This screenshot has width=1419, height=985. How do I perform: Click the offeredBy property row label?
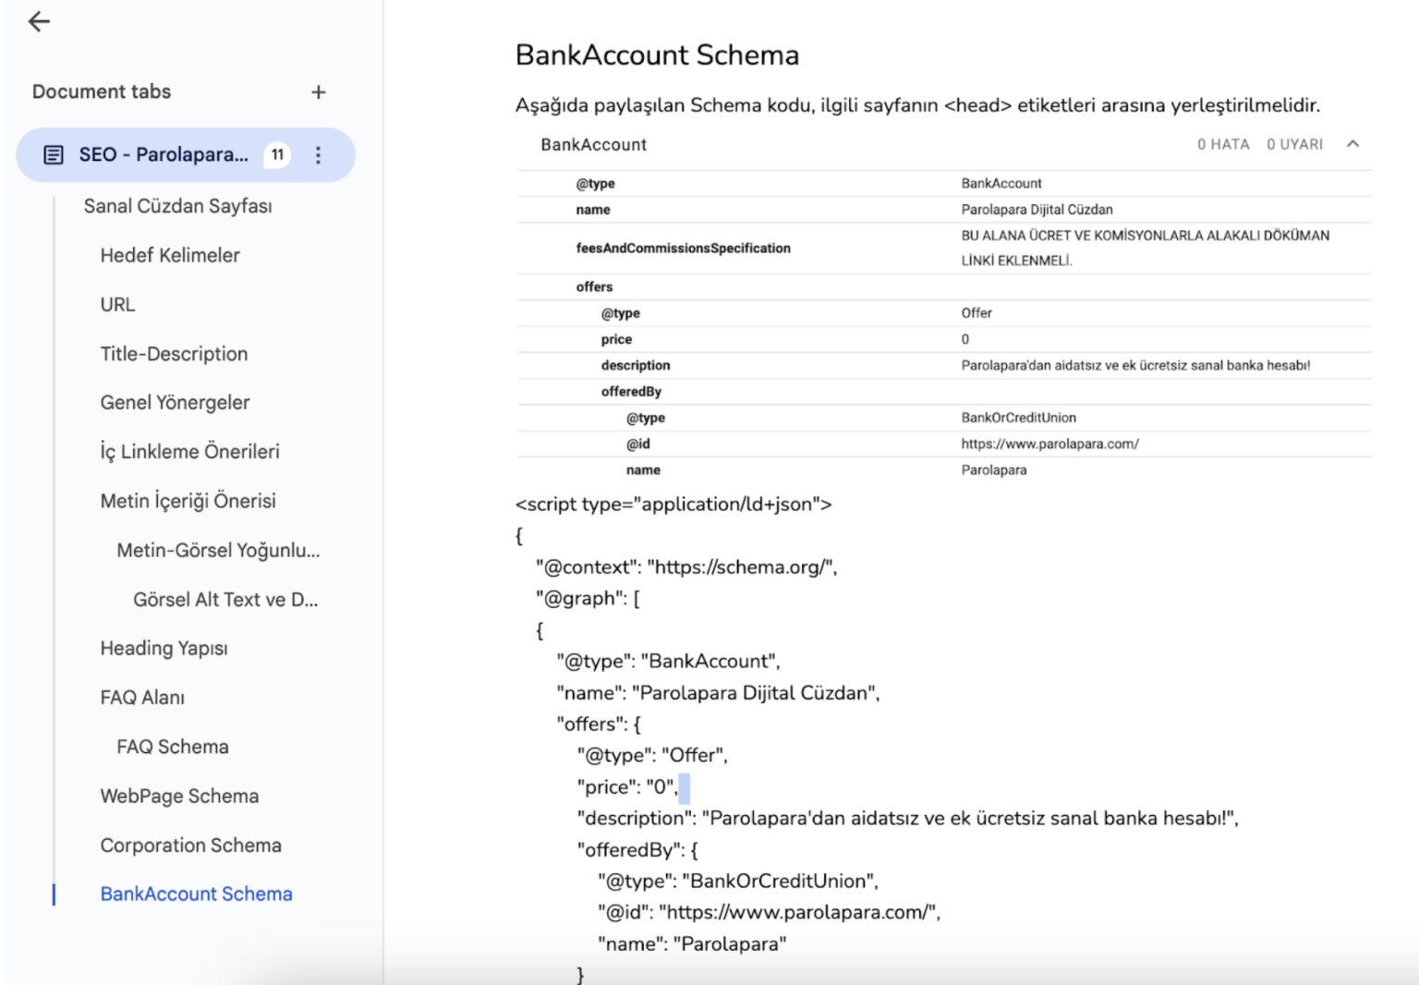coord(631,392)
